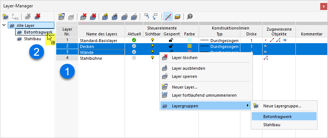328x138 pixels.
Task: Choose Layer fortlaufend umnummerieren menu entry
Action: click(206, 95)
